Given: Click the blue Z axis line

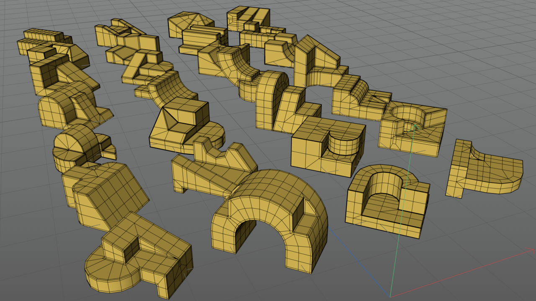Looking at the screenshot, I should click(359, 262).
